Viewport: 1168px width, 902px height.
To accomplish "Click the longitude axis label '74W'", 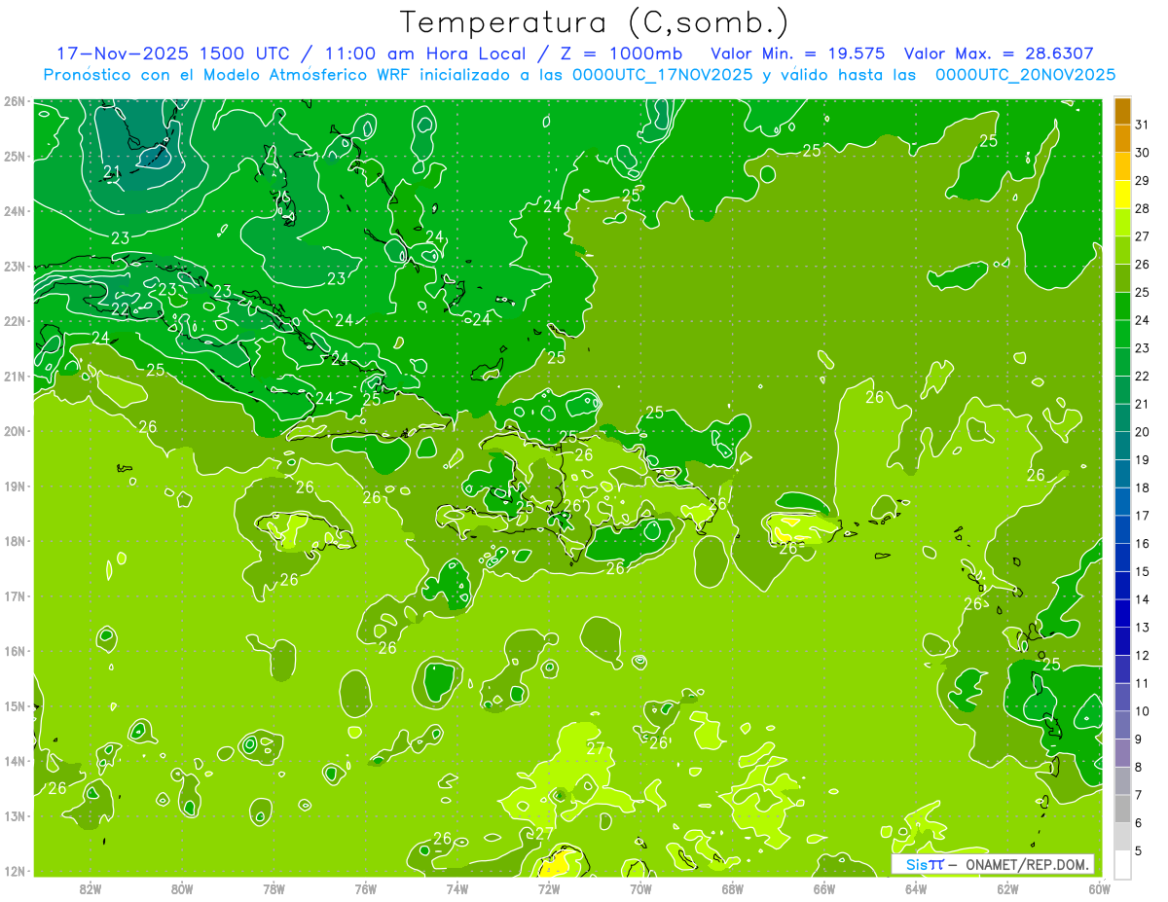I will pos(456,888).
